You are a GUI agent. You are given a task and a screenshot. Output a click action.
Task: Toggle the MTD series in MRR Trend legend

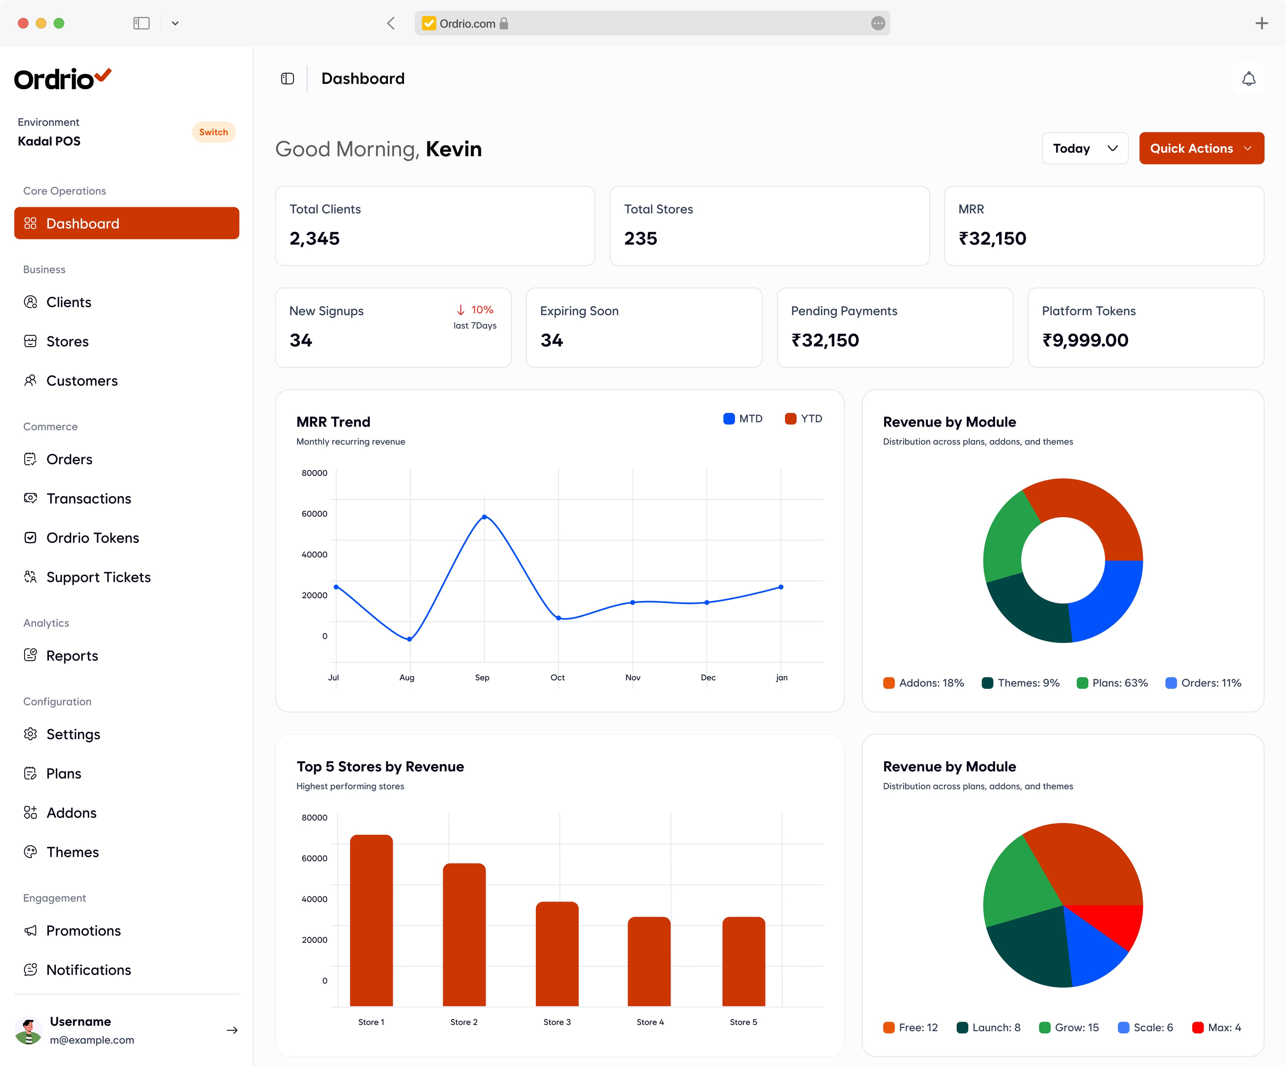743,419
